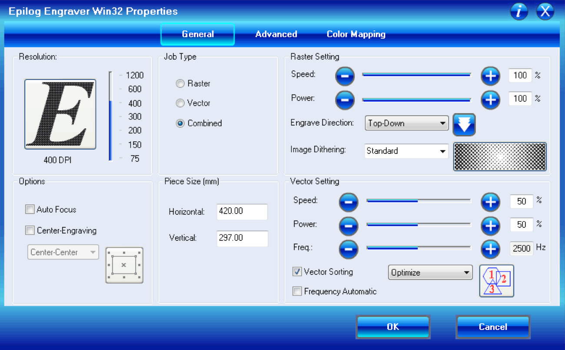Click the Cancel button
Screen dimensions: 565x350
click(493, 327)
